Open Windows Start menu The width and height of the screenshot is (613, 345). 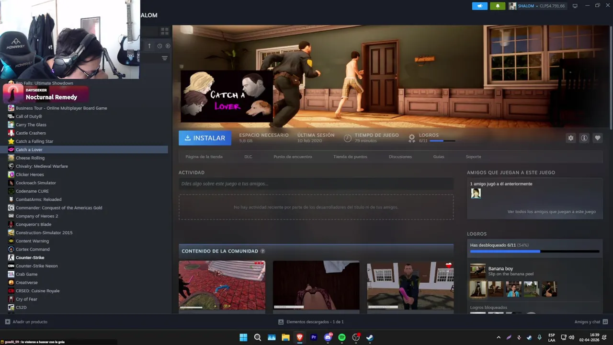coord(243,337)
